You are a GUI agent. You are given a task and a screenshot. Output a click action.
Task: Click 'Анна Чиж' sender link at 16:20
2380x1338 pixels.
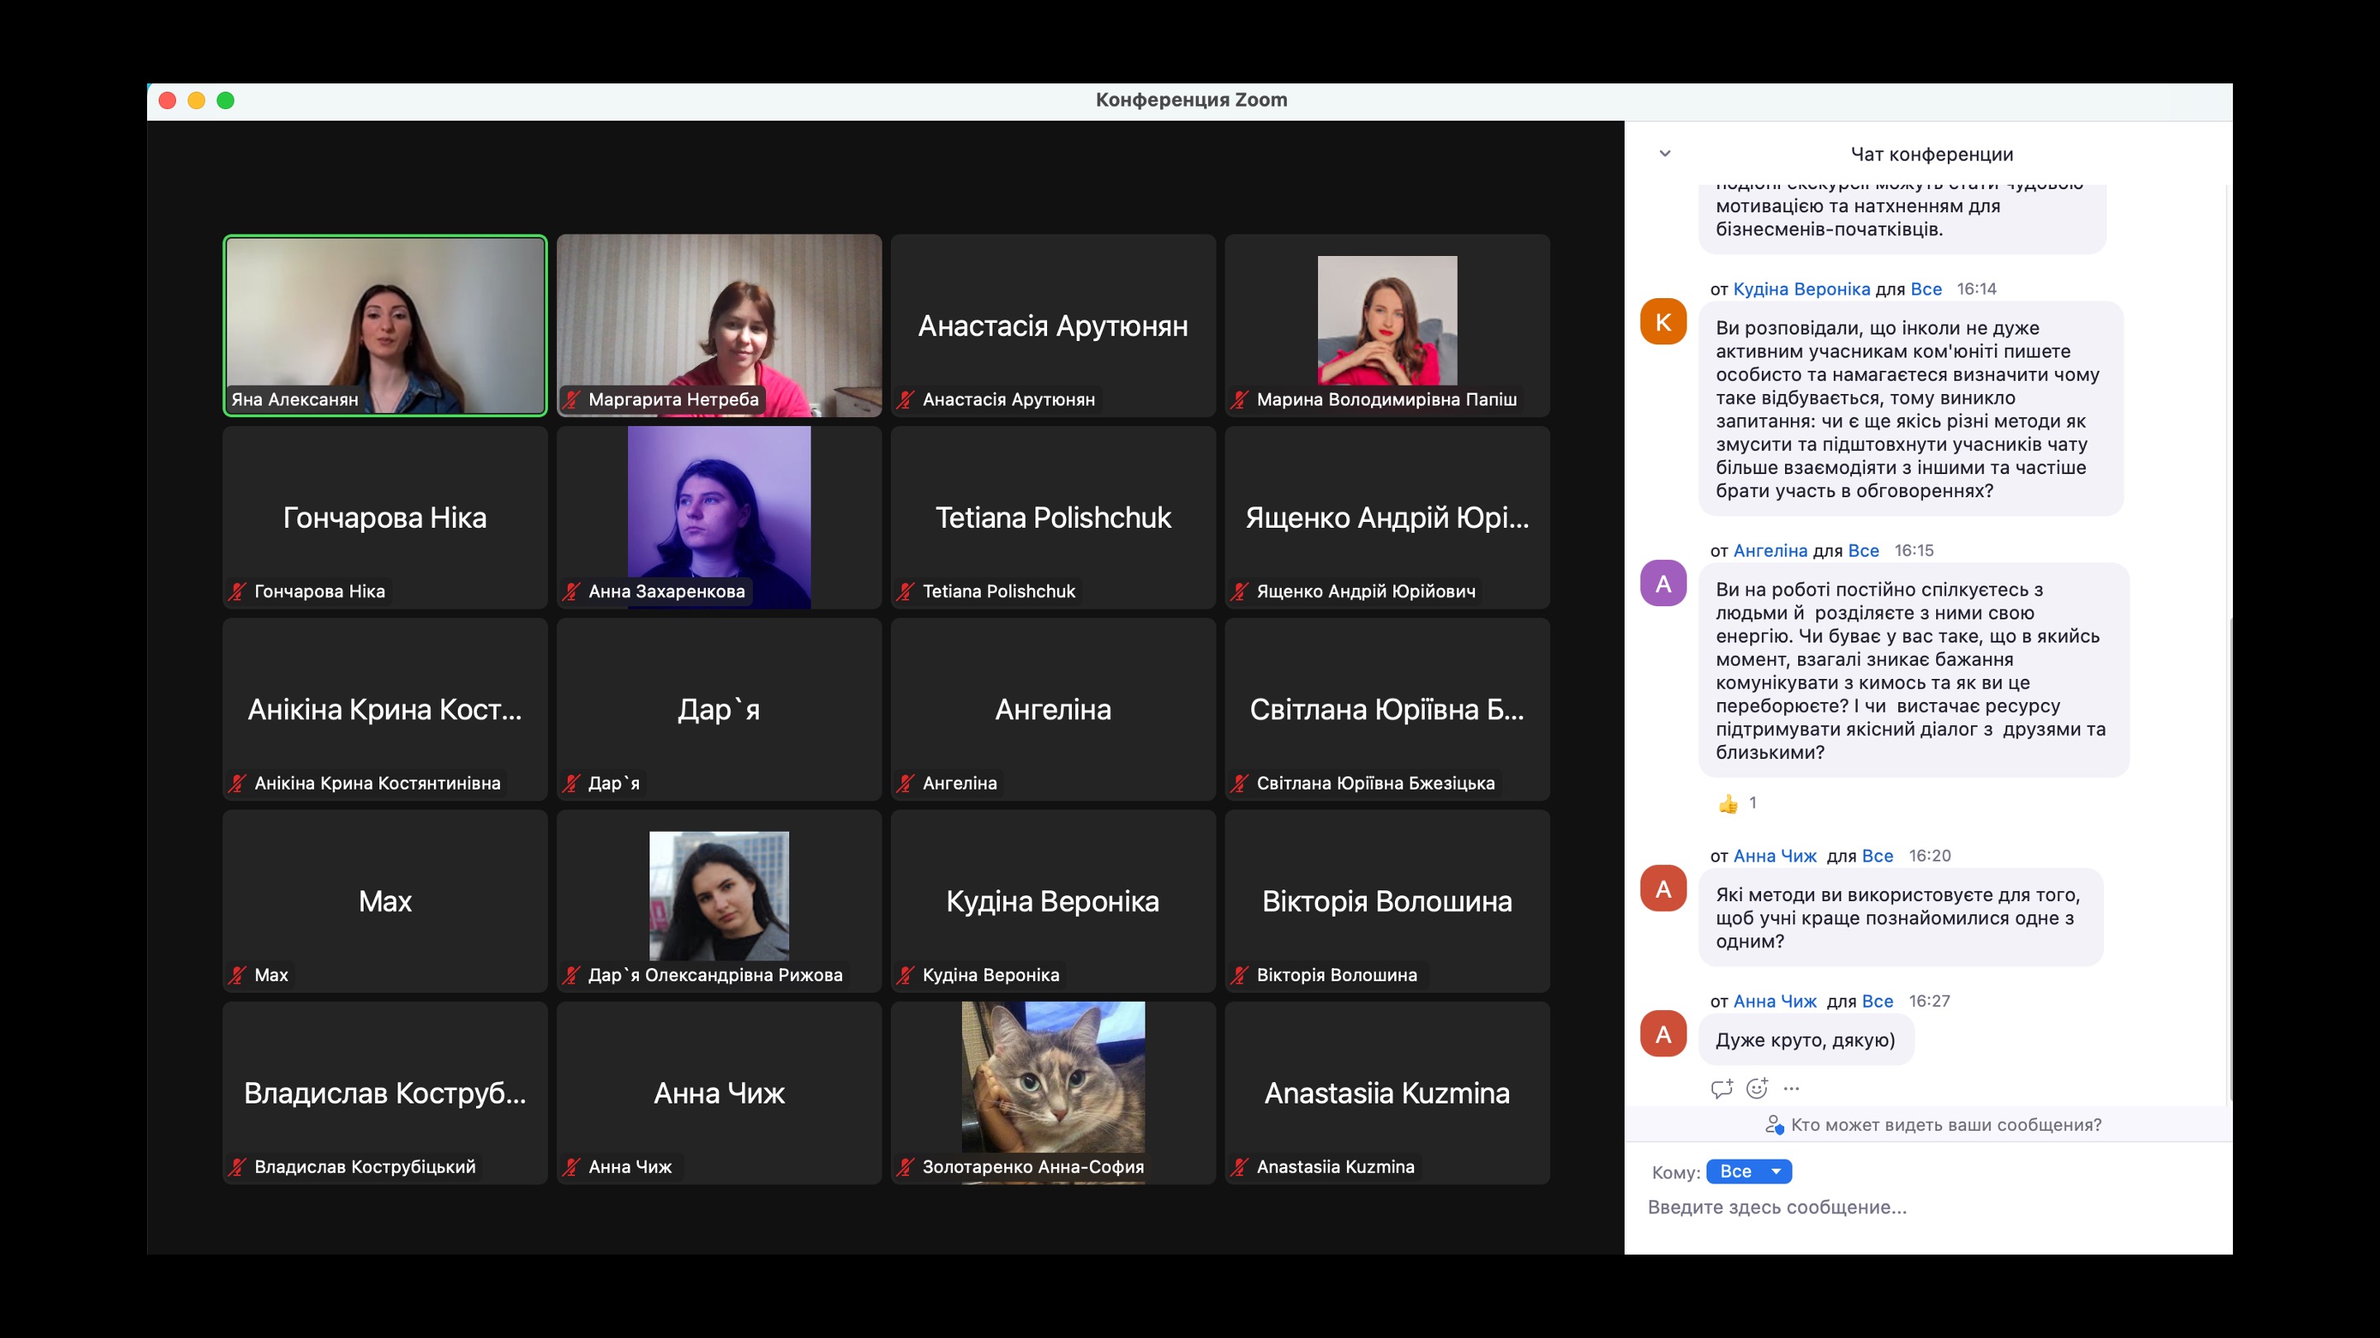[x=1774, y=856]
